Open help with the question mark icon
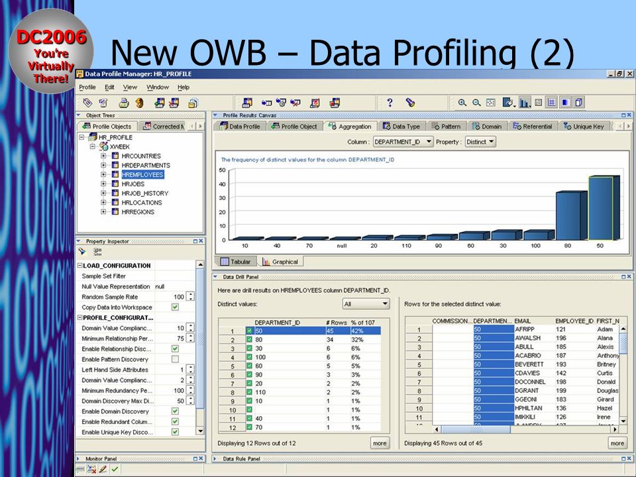Screen dimensions: 636x477 click(390, 103)
